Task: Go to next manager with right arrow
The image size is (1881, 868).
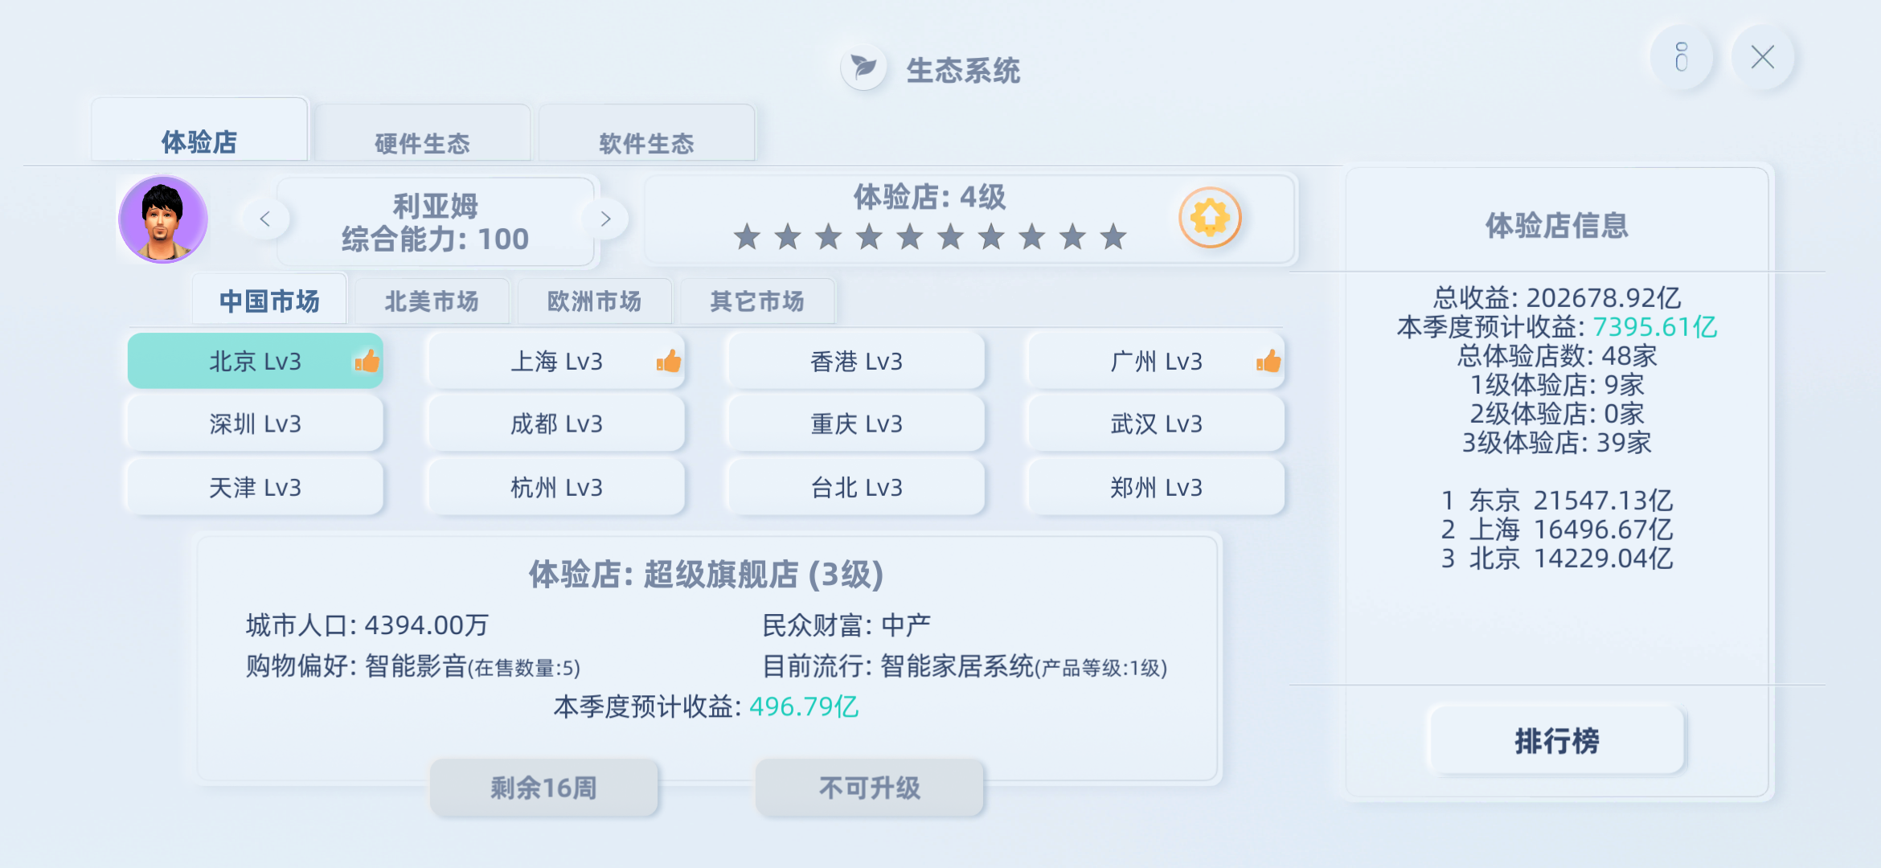Action: tap(605, 219)
